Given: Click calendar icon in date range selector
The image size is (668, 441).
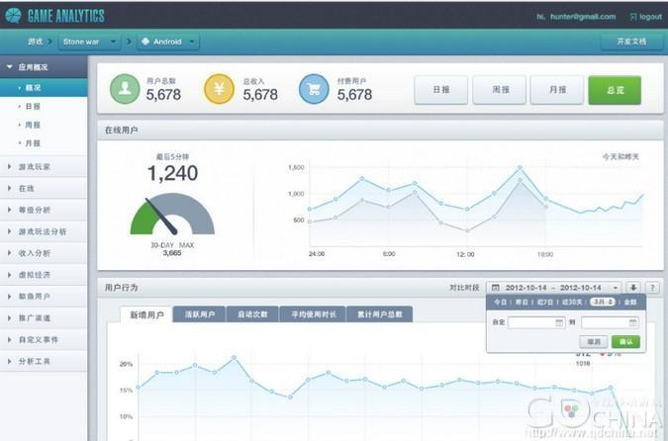Looking at the screenshot, I should pos(496,288).
